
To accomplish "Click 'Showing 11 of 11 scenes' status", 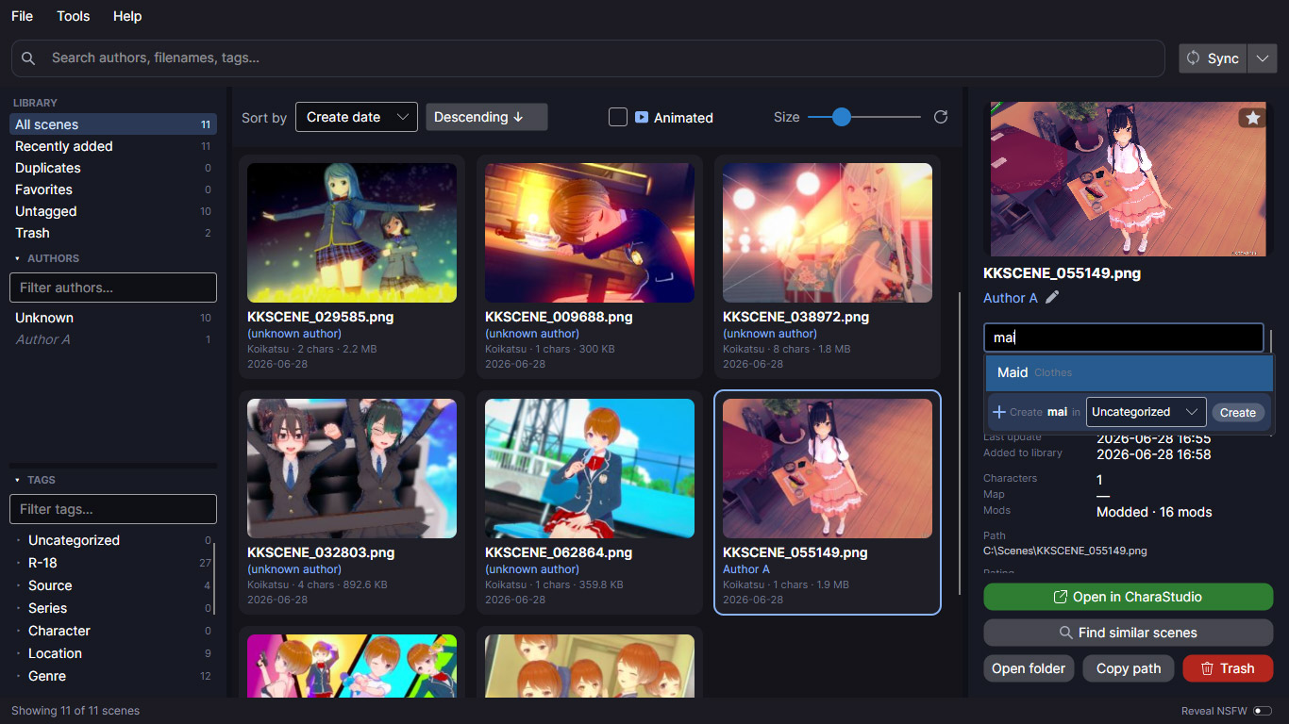I will tap(75, 711).
